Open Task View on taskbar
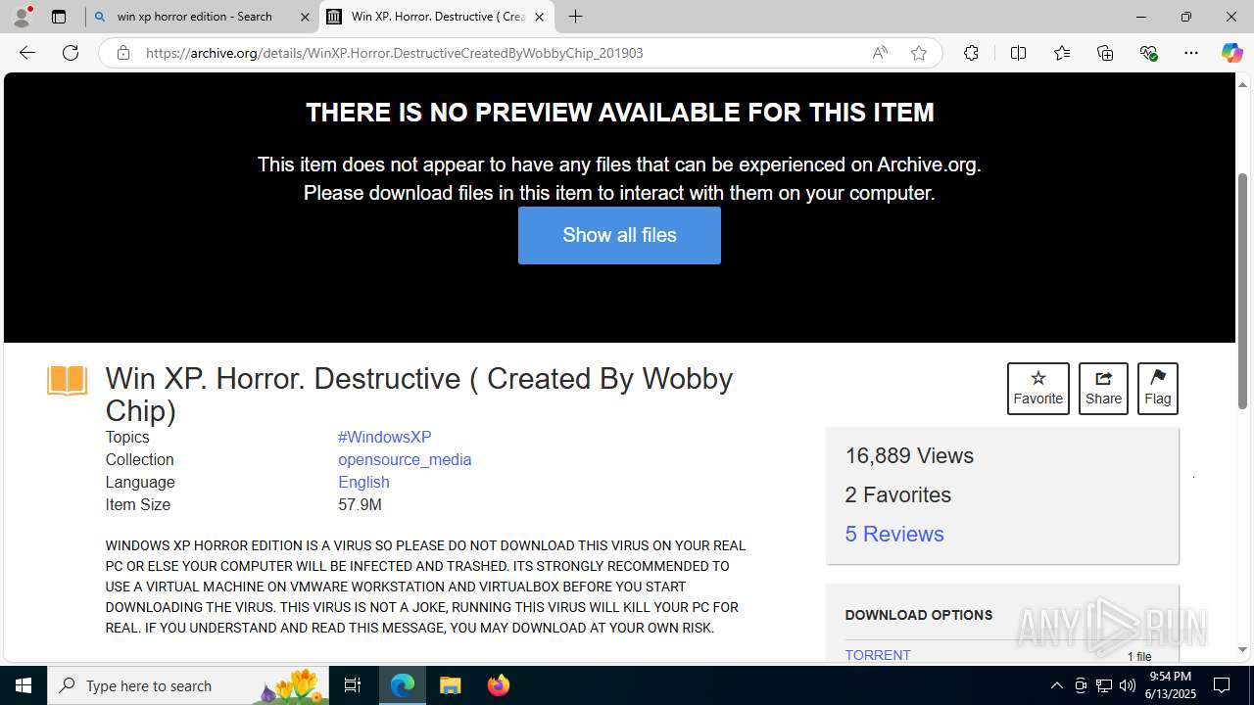The image size is (1254, 705). tap(353, 685)
